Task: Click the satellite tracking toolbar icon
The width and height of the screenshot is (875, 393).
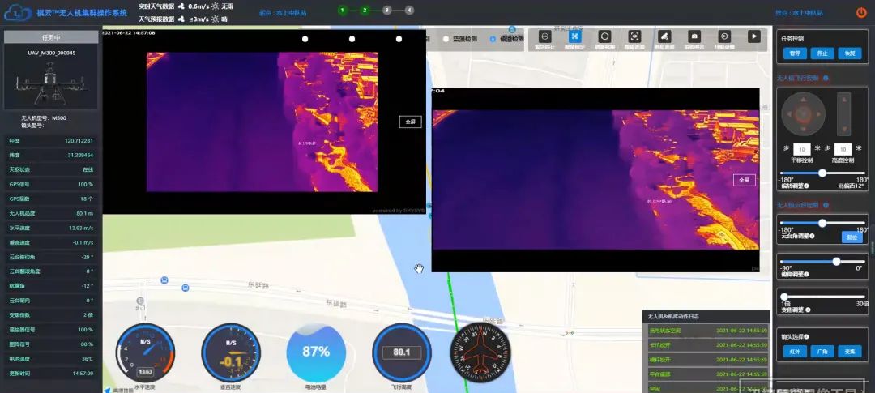Action: pyautogui.click(x=664, y=36)
